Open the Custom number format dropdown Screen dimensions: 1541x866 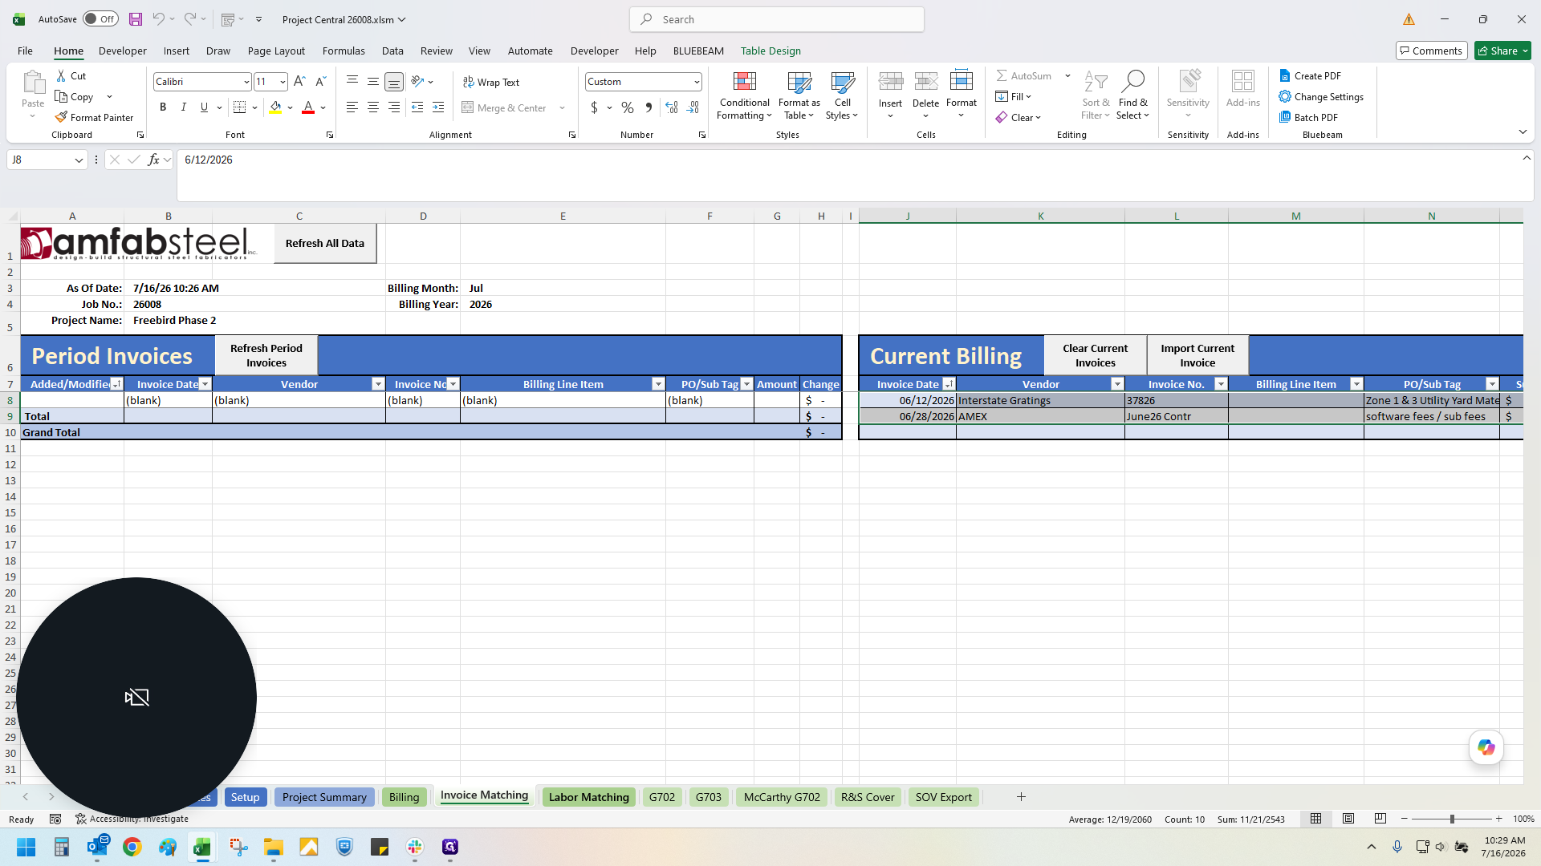697,82
